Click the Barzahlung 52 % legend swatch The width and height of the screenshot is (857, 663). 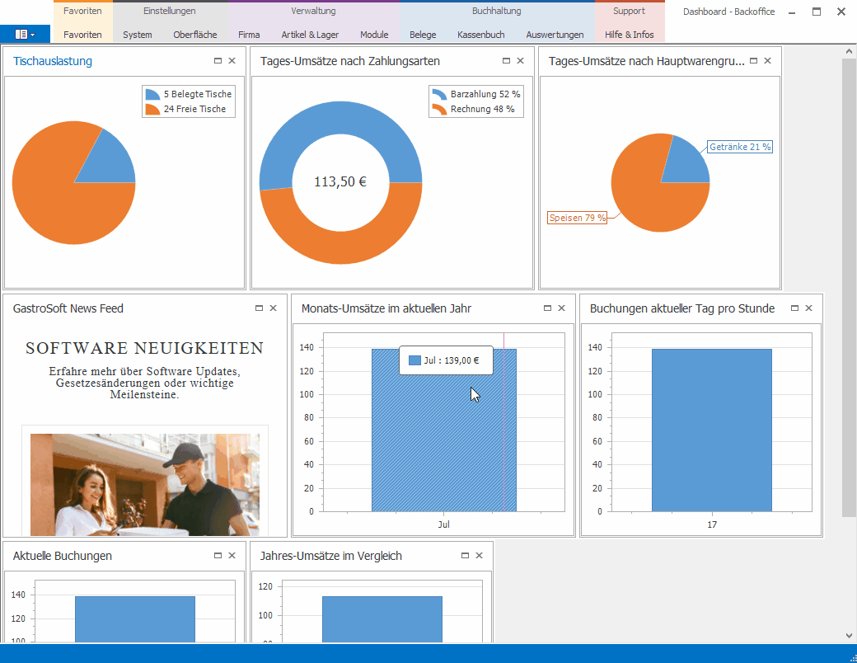coord(439,94)
